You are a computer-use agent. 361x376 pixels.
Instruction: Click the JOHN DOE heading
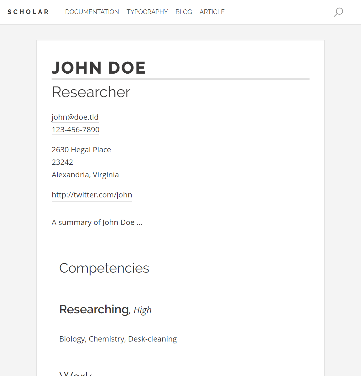pos(99,68)
